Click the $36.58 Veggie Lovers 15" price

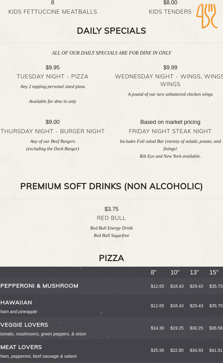216,328
